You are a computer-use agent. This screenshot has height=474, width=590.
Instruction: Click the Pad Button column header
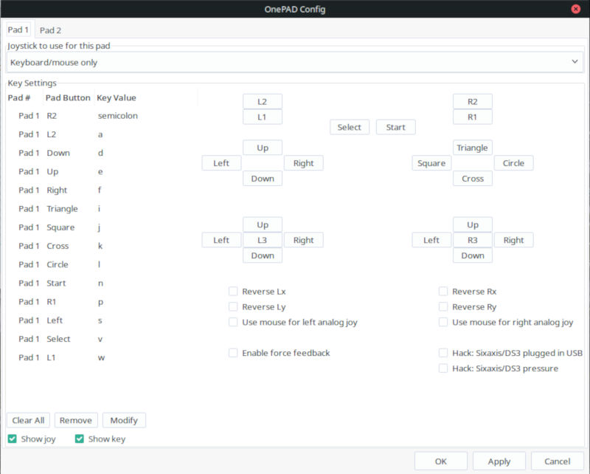pyautogui.click(x=68, y=97)
